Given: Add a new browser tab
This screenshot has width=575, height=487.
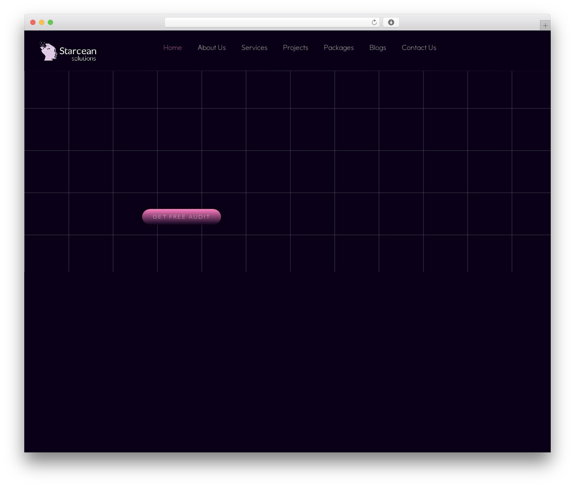Looking at the screenshot, I should tap(545, 26).
